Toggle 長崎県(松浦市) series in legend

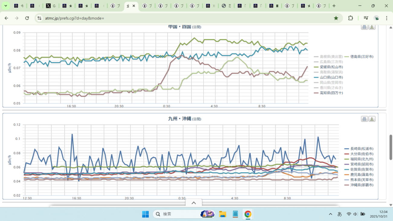pos(362,149)
